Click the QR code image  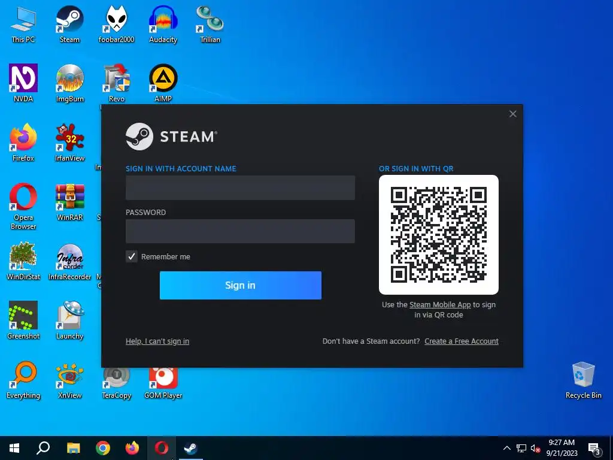(439, 235)
